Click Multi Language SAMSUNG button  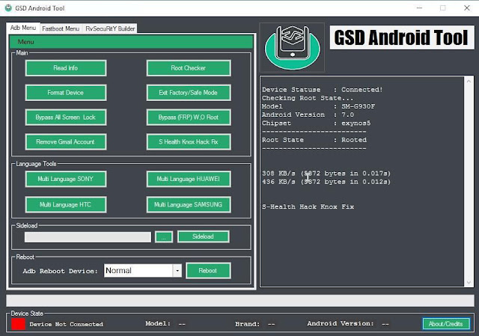pos(189,204)
